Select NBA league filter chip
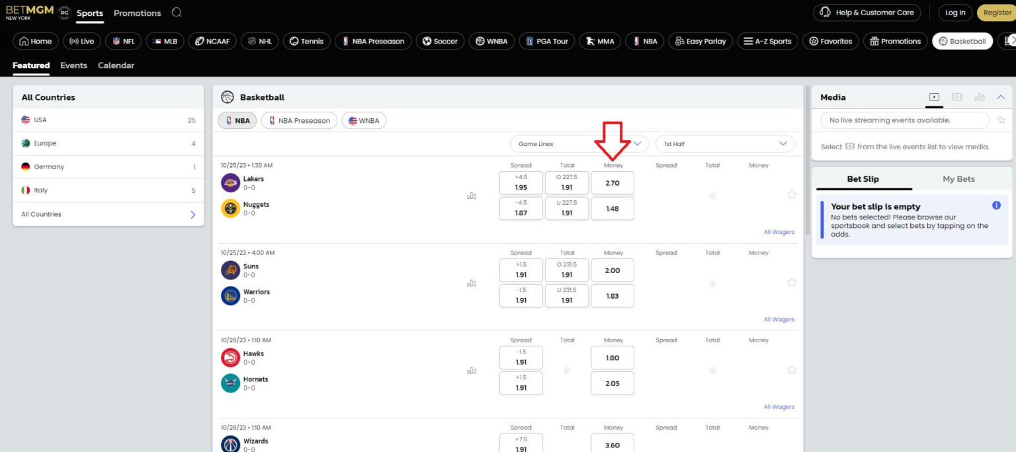 click(237, 121)
